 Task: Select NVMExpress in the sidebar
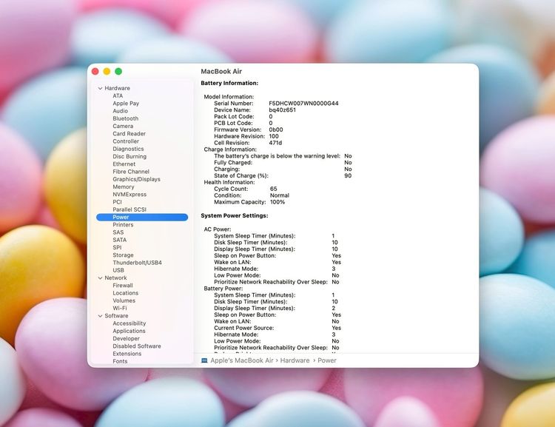pos(129,195)
